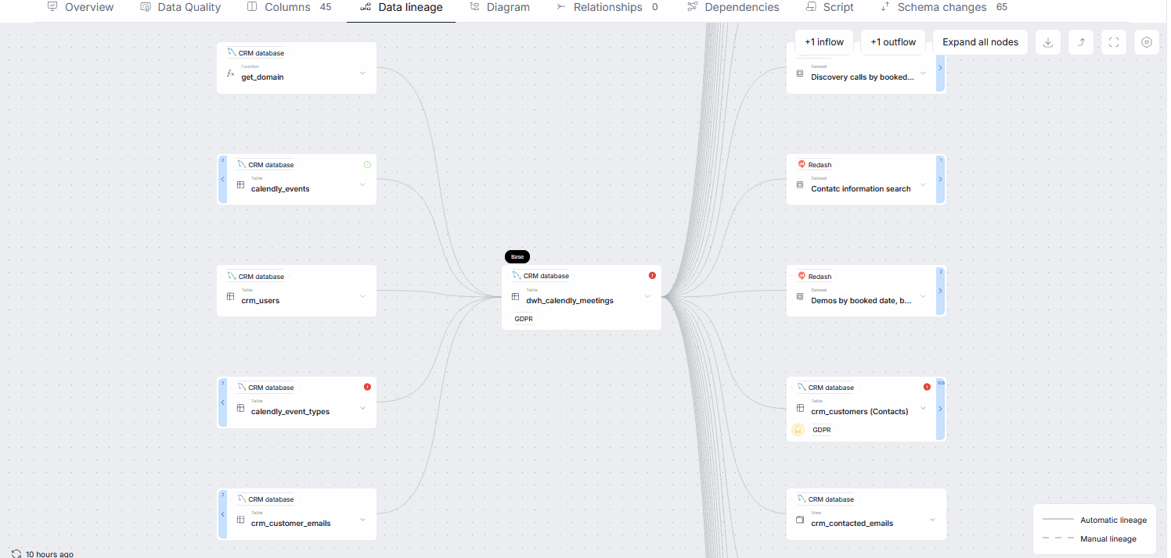Screen dimensions: 1171x558
Task: Expand chevron on crm_contacted_emails view node
Action: [x=932, y=520]
